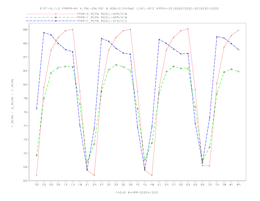Click y-axis tick label 78
Image resolution: width=260 pixels, height=201 pixels.
(25, 98)
